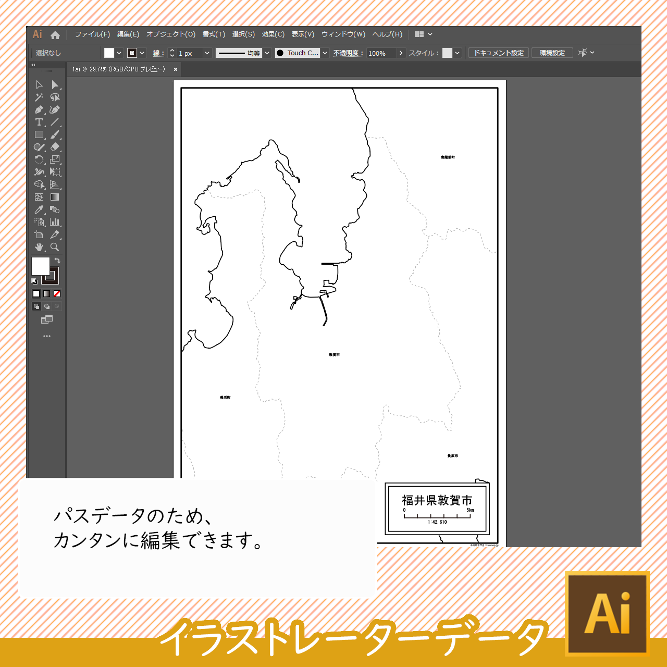Screen dimensions: 667x667
Task: Click the toolbox white Fill swatch
Action: pyautogui.click(x=40, y=266)
